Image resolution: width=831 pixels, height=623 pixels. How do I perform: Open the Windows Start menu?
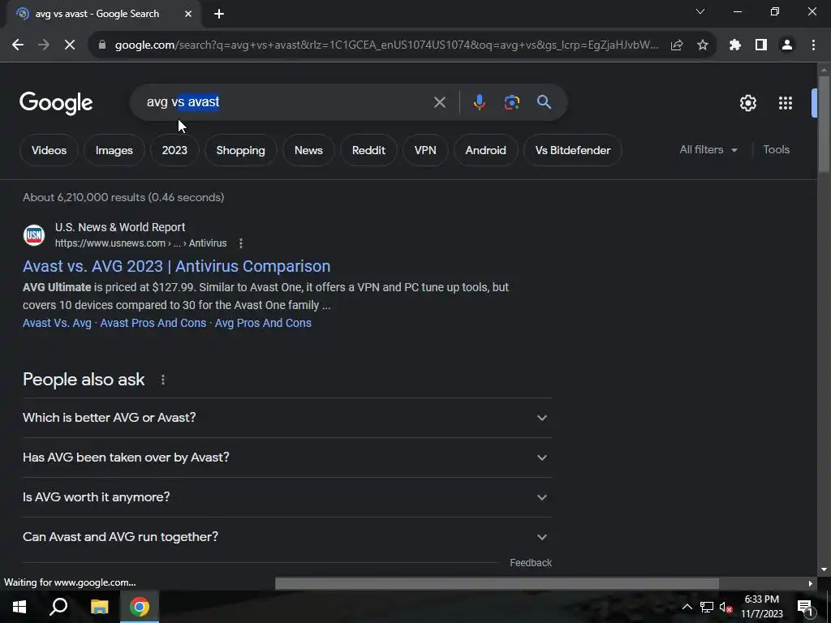click(x=19, y=607)
